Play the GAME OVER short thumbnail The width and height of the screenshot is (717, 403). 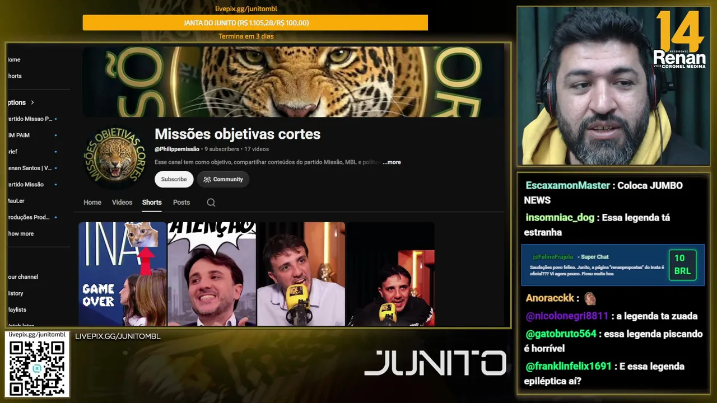(x=123, y=274)
